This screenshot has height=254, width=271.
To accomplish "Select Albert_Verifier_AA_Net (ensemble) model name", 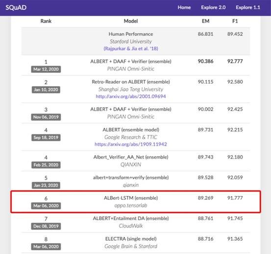I will 131,157.
